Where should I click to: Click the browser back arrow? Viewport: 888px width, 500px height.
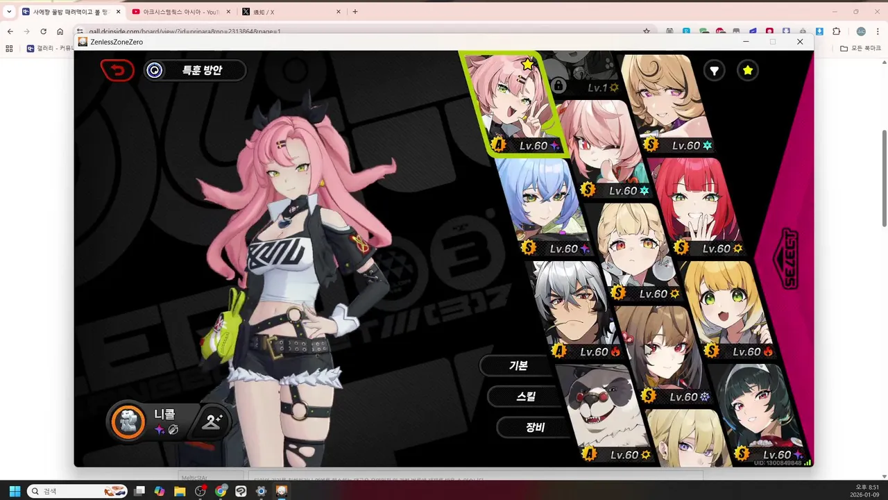pos(10,31)
